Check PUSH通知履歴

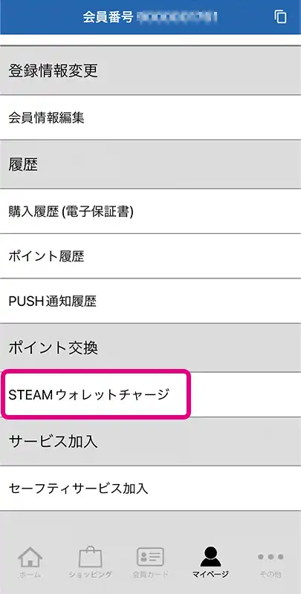(150, 301)
